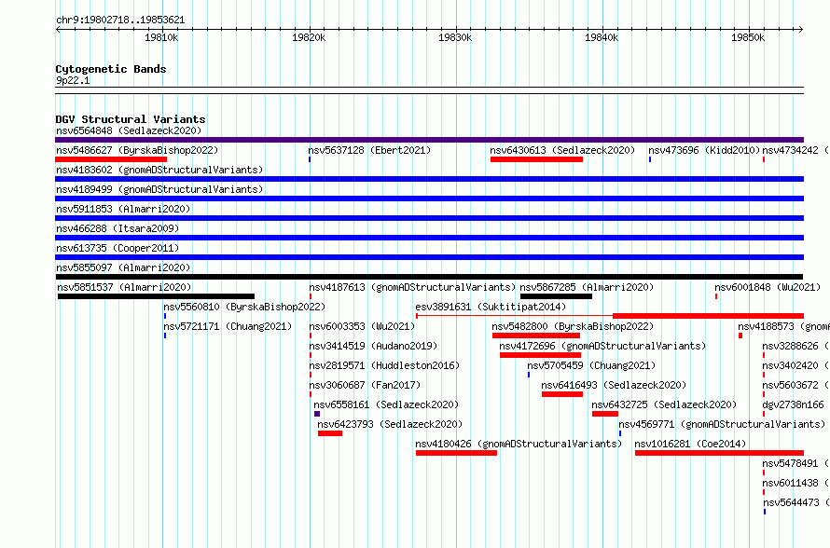Open nsv4569771 (gnomADStructuralVariants) label
This screenshot has height=548, width=830.
(x=722, y=424)
